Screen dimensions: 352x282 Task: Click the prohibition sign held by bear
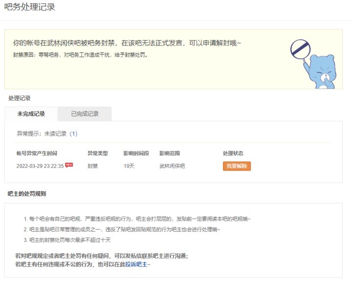300,49
